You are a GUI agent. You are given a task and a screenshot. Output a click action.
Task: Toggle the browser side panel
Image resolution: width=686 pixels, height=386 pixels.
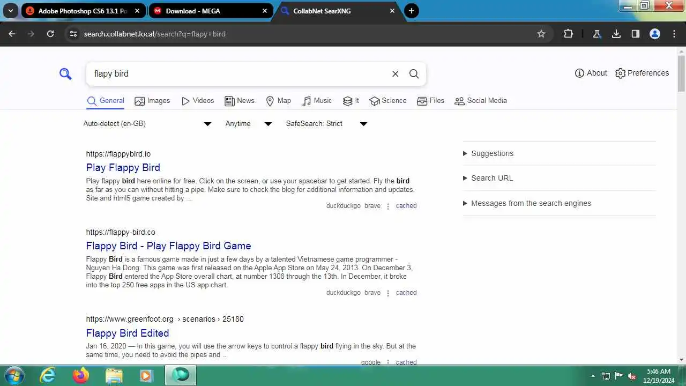tap(636, 34)
